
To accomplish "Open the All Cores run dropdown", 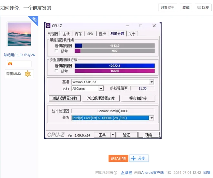I will pyautogui.click(x=101, y=89).
